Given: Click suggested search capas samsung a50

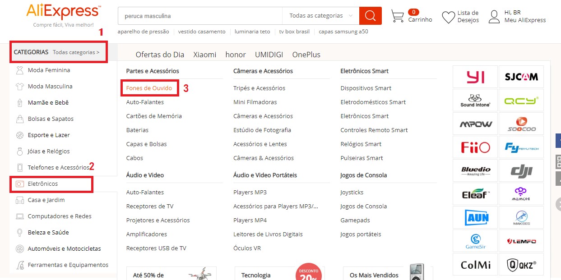Looking at the screenshot, I should (x=343, y=32).
